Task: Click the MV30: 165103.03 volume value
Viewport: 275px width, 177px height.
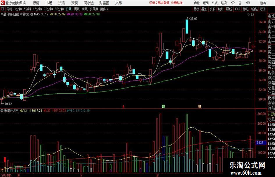Action: pyautogui.click(x=54, y=111)
